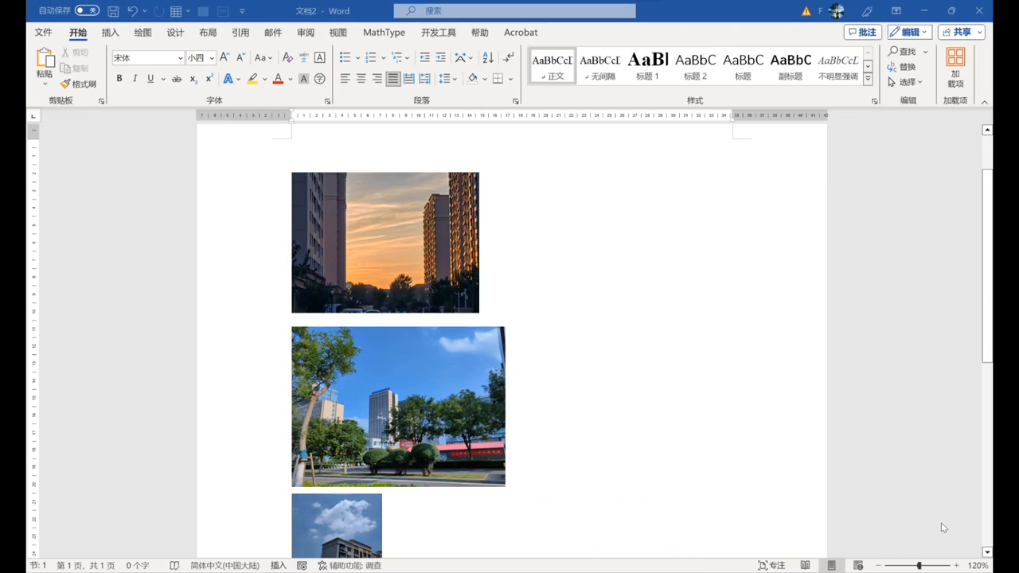This screenshot has height=573, width=1019.
Task: Toggle Italic formatting
Action: pos(135,79)
